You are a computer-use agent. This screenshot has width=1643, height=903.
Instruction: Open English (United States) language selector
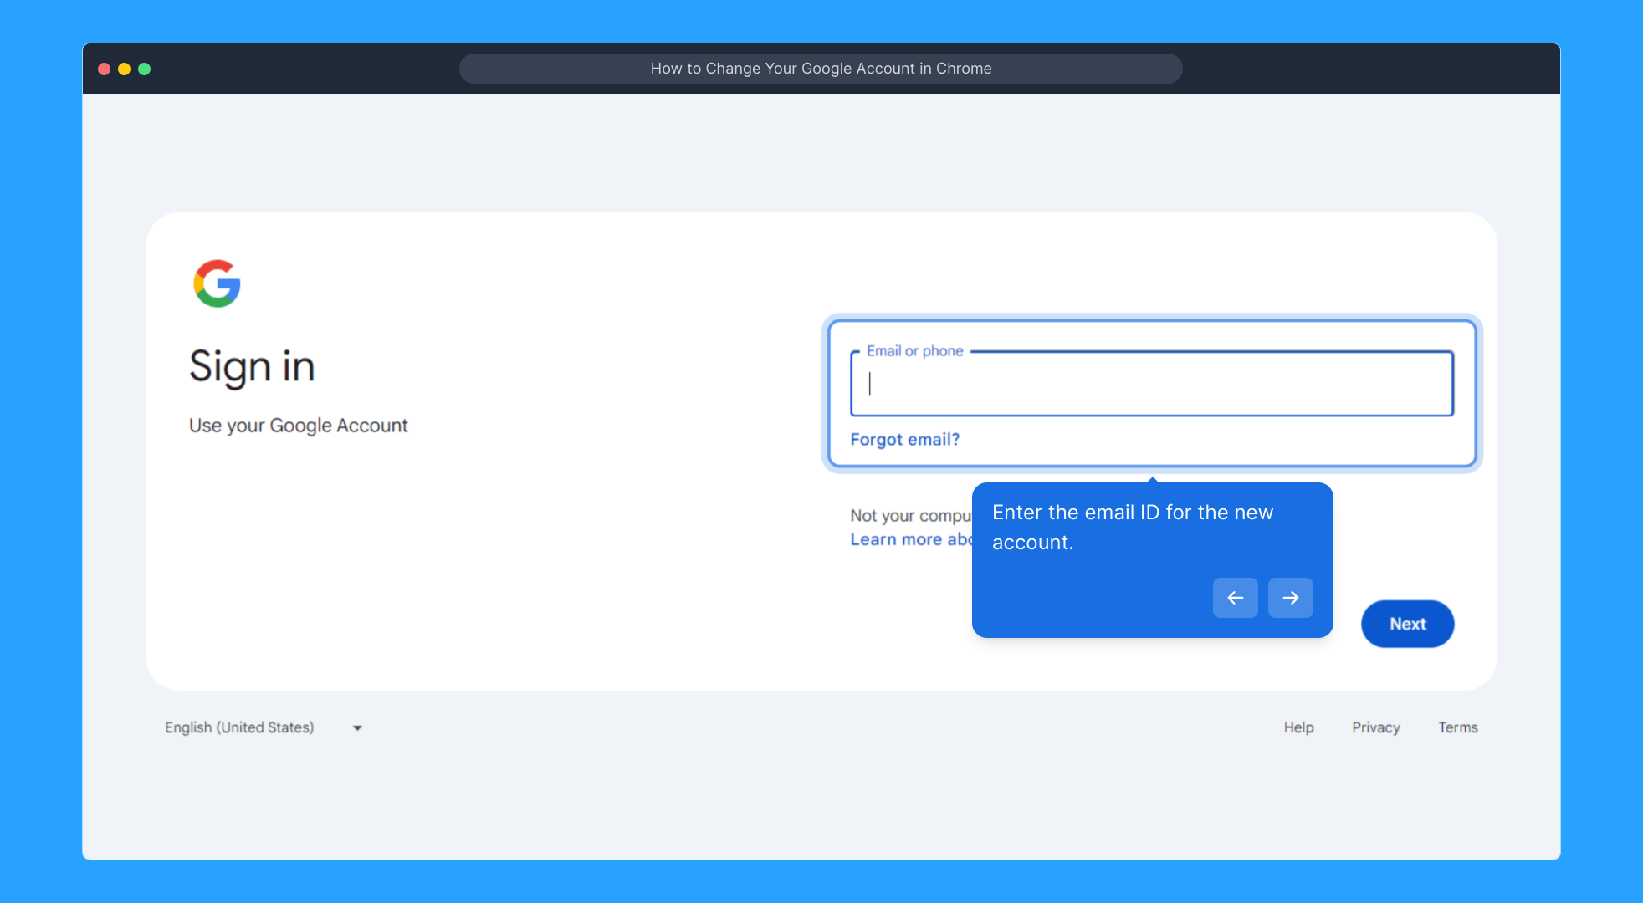coord(239,727)
